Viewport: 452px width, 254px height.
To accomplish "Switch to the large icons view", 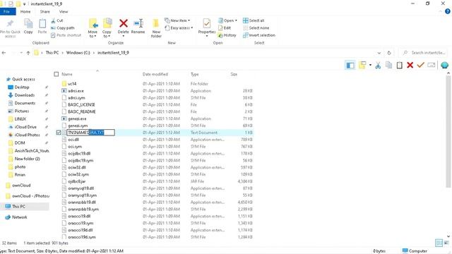I will 446,243.
